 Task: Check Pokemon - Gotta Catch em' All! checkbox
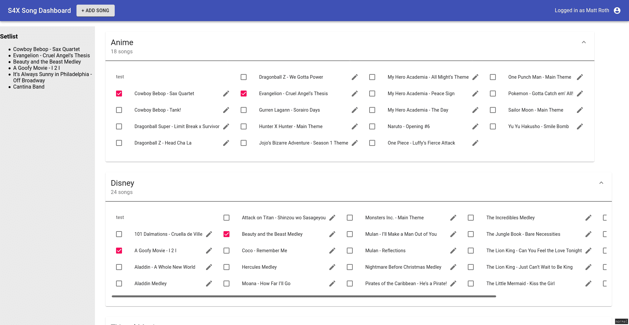(493, 94)
